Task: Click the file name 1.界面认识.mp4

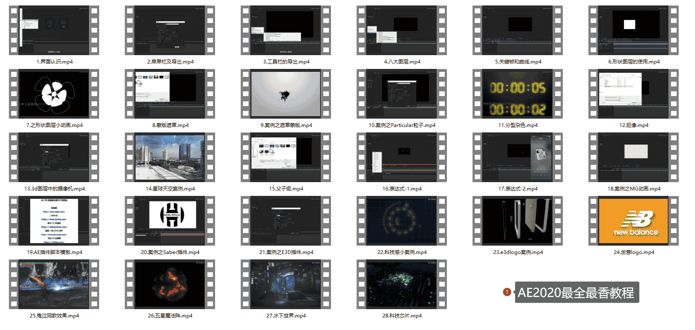Action: 54,62
